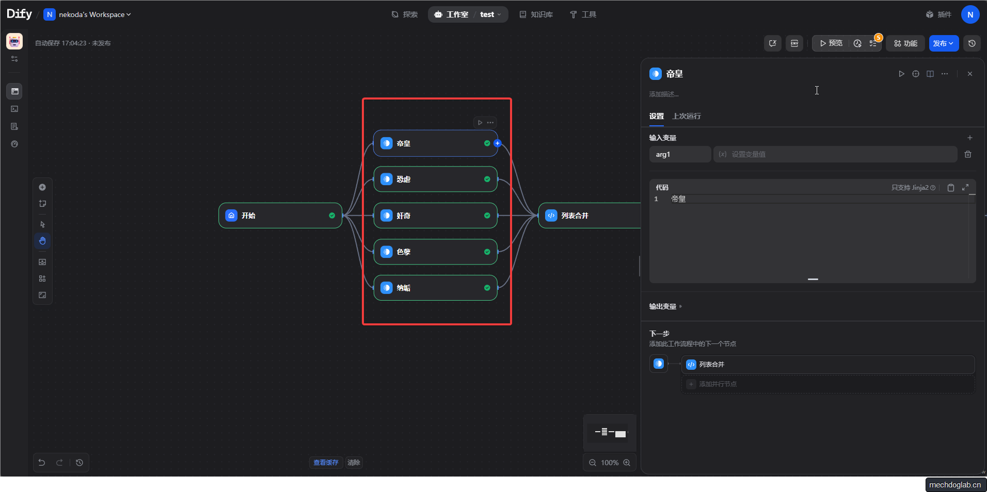987x492 pixels.
Task: Delete the arg1 variable with trash icon
Action: (968, 154)
